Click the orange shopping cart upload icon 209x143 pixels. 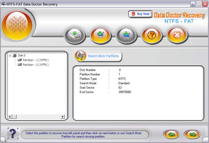point(101,35)
